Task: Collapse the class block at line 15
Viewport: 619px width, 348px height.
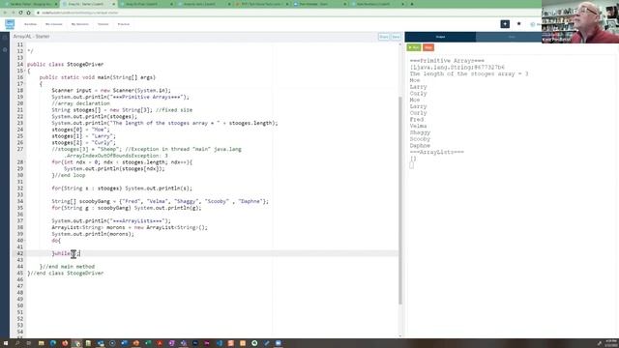Action: (25, 71)
